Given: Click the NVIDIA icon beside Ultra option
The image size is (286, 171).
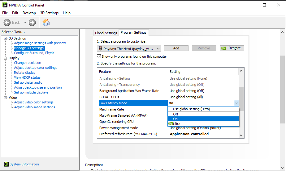Looking at the screenshot, I should pyautogui.click(x=170, y=124).
